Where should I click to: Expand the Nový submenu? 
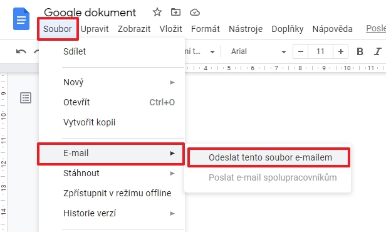(x=112, y=82)
